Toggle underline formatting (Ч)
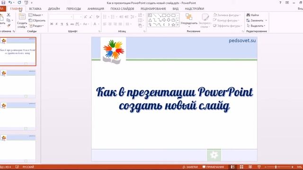The width and height of the screenshot is (303, 170). click(x=62, y=24)
